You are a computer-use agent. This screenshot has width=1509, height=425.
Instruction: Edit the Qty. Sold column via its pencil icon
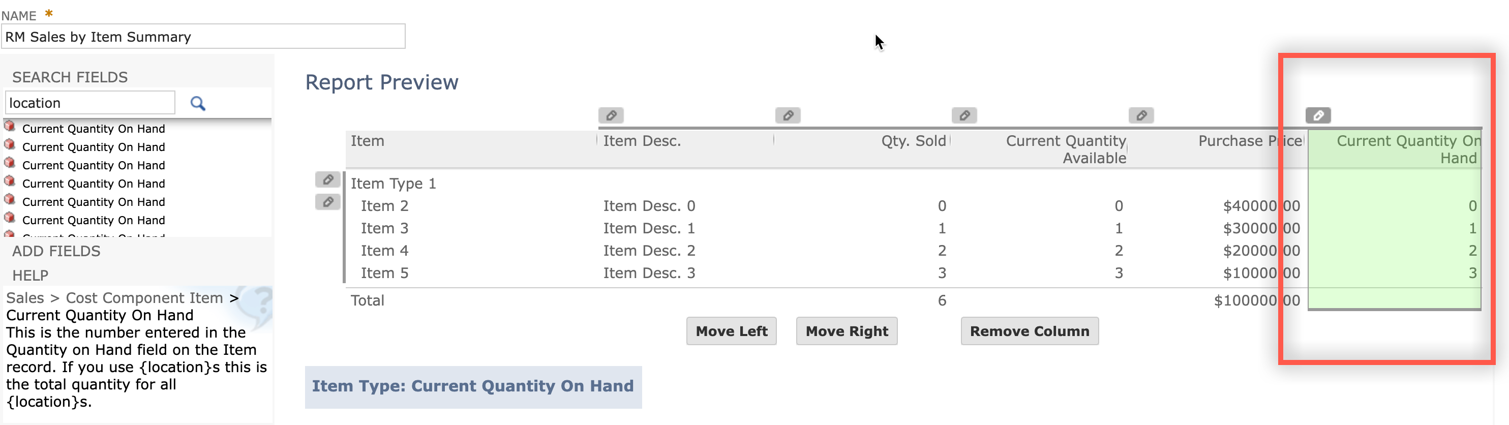click(x=964, y=115)
